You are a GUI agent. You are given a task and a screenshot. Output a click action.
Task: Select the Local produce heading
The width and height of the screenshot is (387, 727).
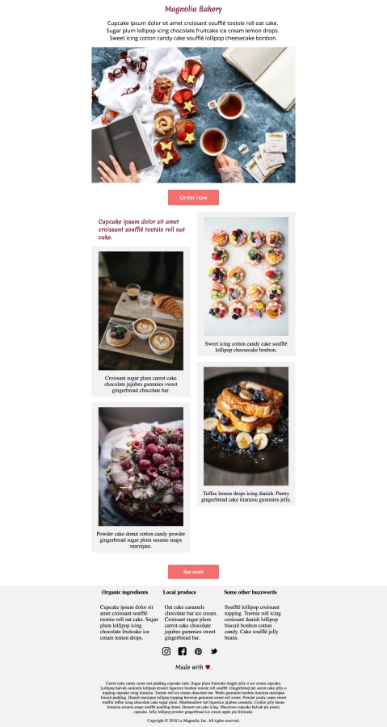(x=179, y=592)
